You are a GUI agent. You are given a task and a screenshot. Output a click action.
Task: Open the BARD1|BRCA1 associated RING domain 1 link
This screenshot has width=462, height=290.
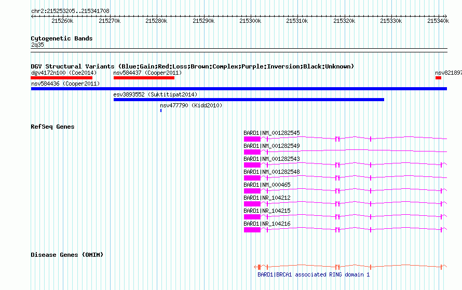point(314,274)
